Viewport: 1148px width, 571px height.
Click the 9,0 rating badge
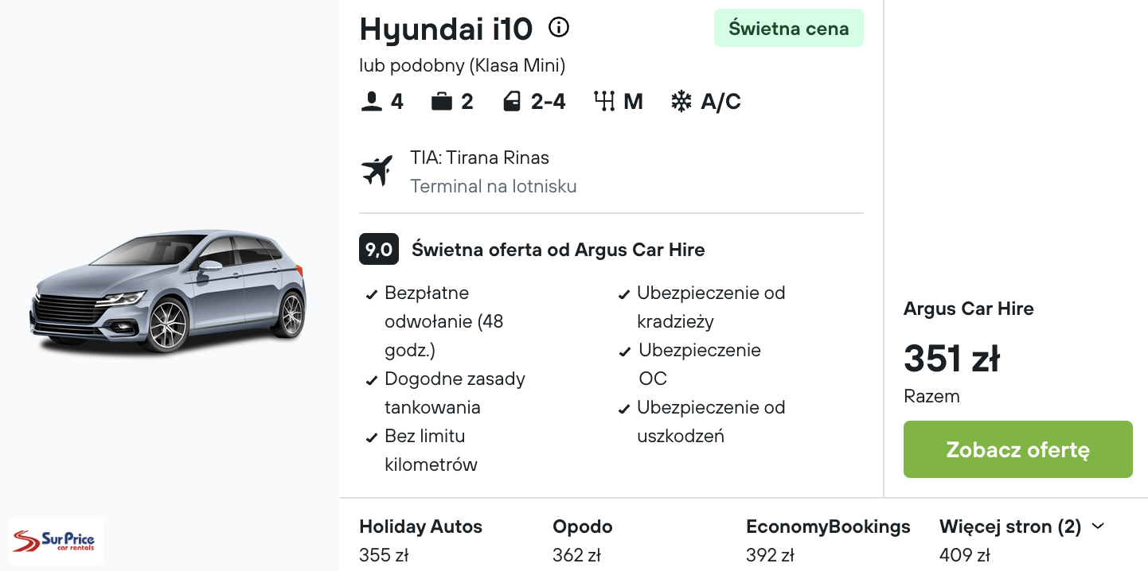point(379,250)
